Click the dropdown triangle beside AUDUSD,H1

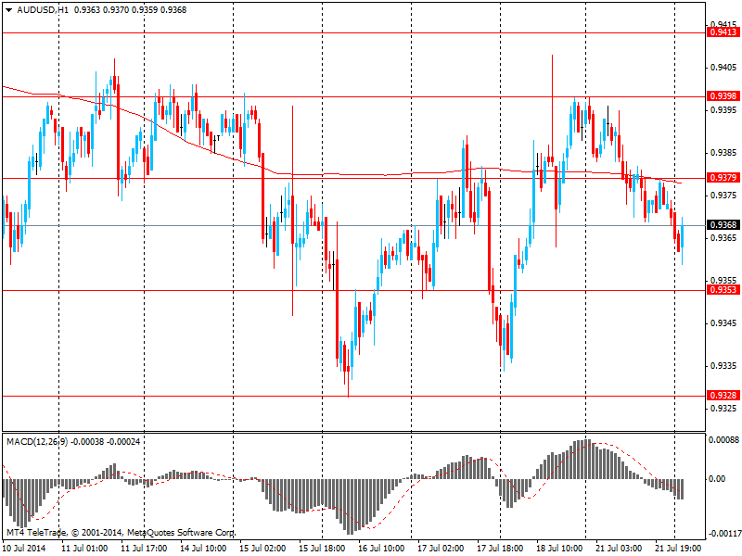coord(8,9)
